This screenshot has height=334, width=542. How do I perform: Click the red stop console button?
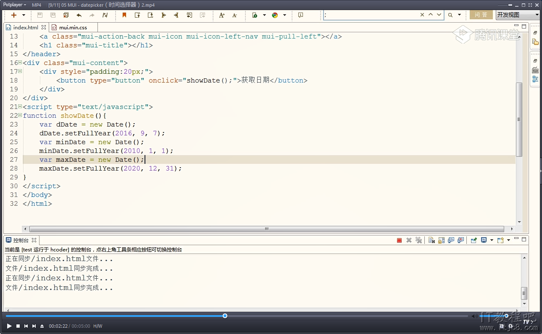pyautogui.click(x=399, y=240)
